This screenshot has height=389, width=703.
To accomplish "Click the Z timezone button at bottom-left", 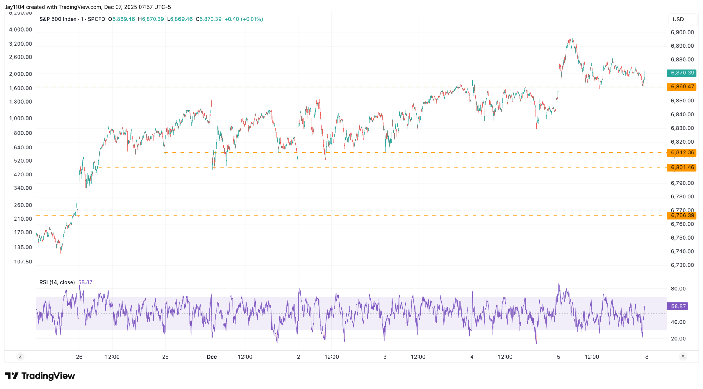I will (x=20, y=357).
